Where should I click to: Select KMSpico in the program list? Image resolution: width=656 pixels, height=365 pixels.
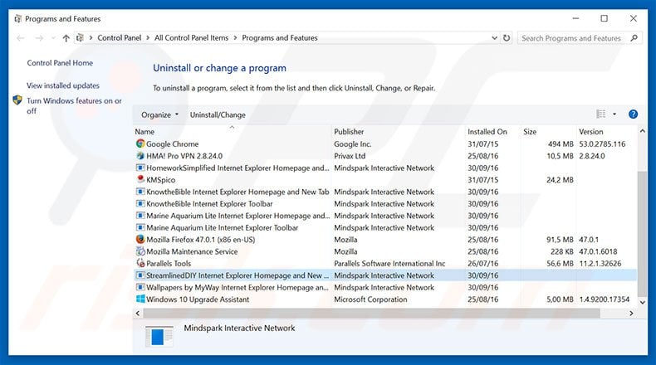[x=160, y=180]
